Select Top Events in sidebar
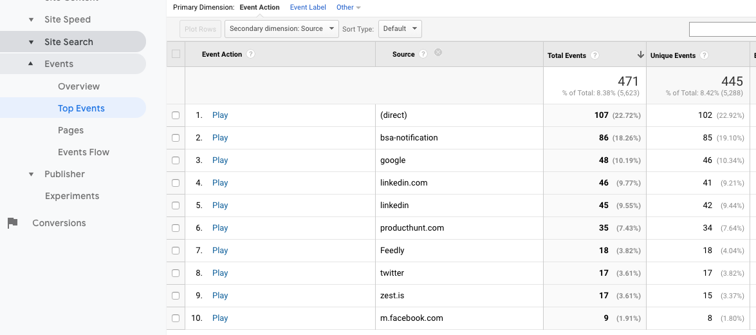 tap(81, 108)
